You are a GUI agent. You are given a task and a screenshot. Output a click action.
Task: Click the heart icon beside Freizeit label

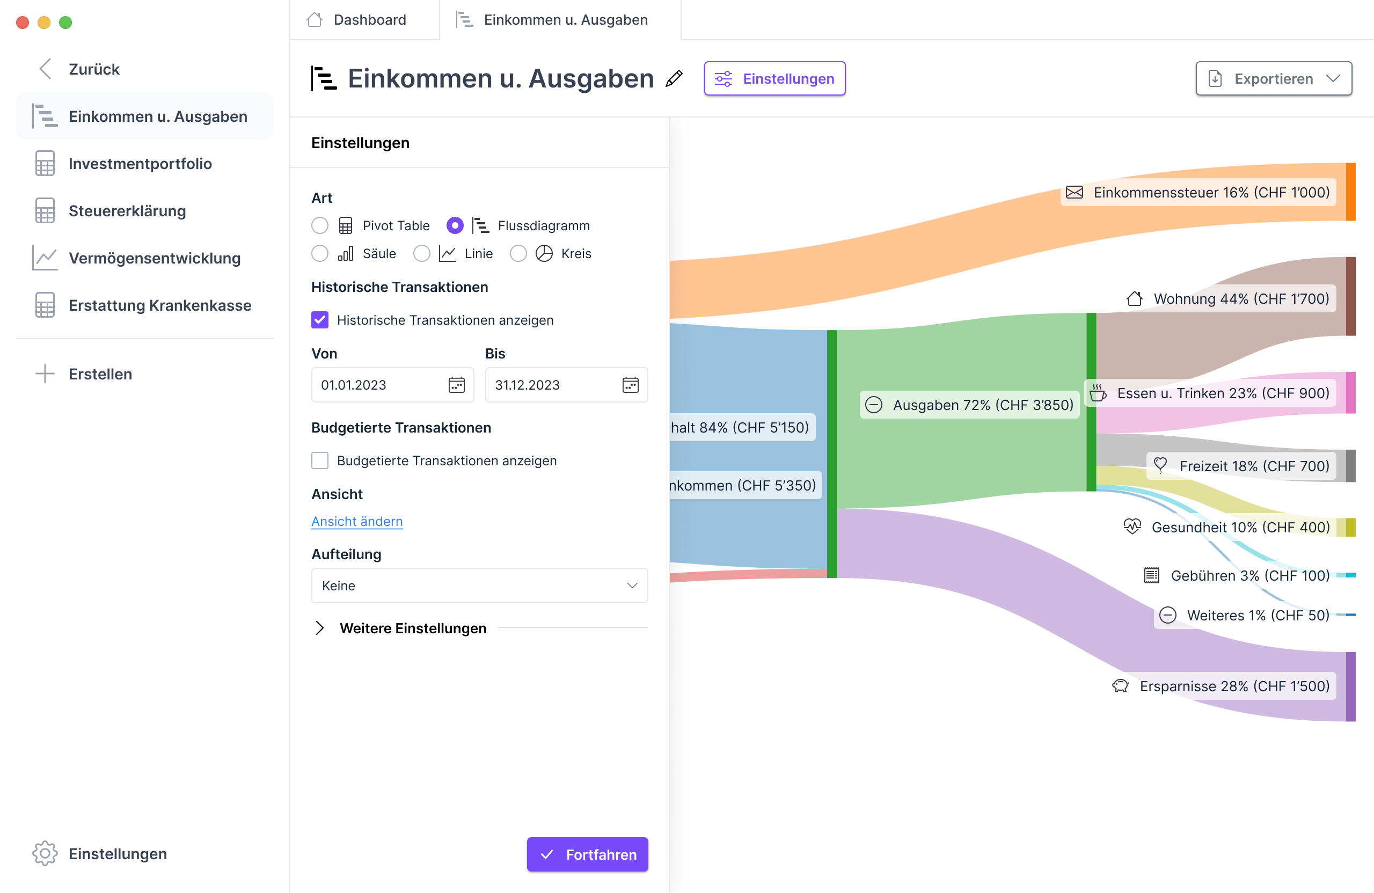tap(1160, 465)
